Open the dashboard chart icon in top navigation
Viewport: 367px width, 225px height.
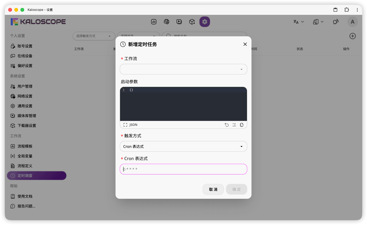pos(154,22)
